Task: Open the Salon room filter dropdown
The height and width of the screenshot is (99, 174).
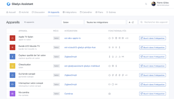Action: click(x=72, y=22)
